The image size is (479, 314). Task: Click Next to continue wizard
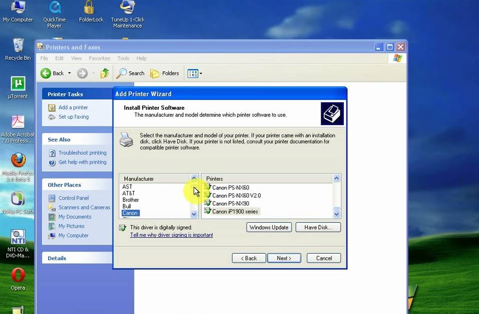284,258
